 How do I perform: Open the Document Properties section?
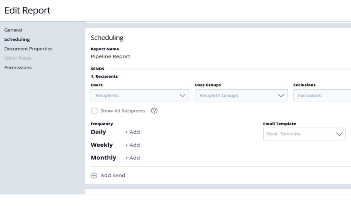click(28, 49)
